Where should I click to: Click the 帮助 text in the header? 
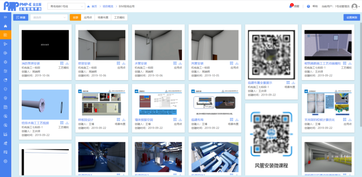click(315, 6)
